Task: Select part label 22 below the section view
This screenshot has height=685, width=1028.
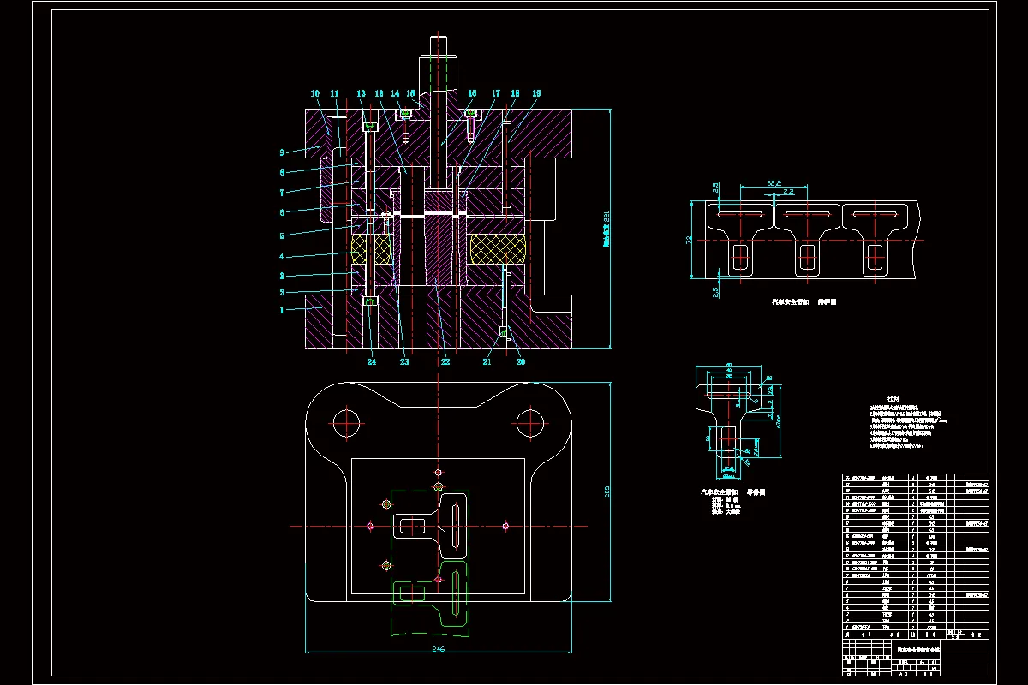Action: (x=445, y=362)
